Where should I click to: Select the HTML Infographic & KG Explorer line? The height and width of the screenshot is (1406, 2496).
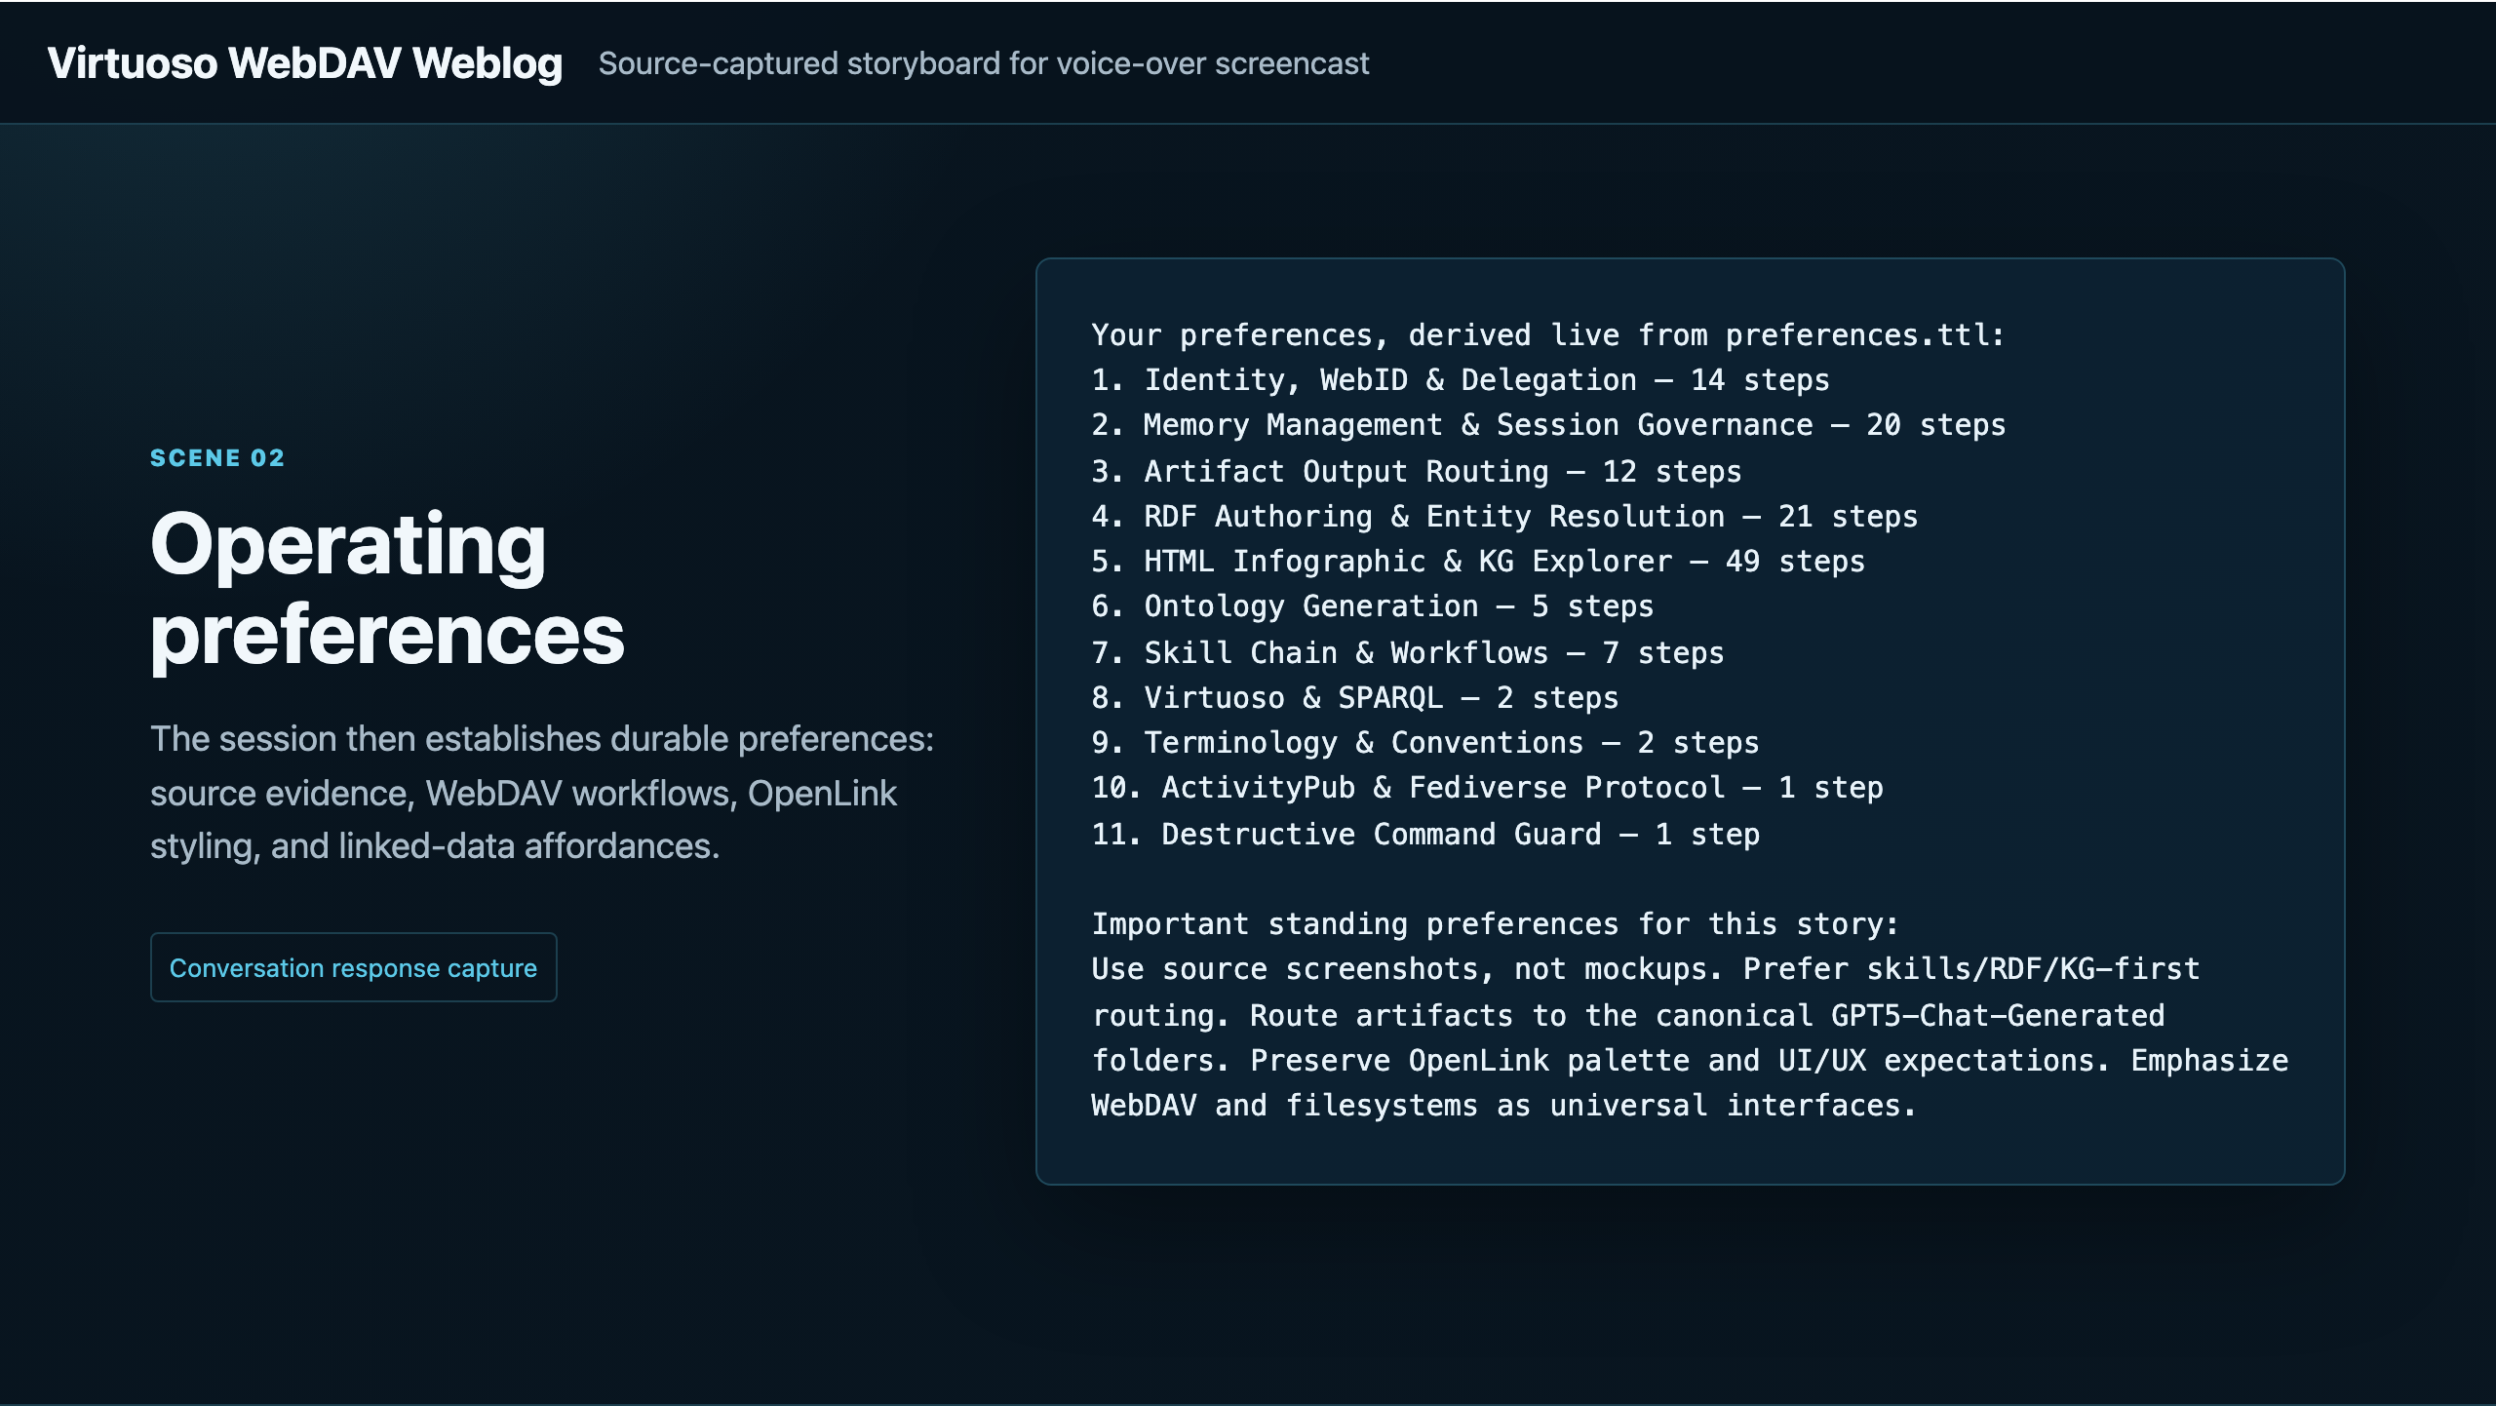click(x=1478, y=562)
